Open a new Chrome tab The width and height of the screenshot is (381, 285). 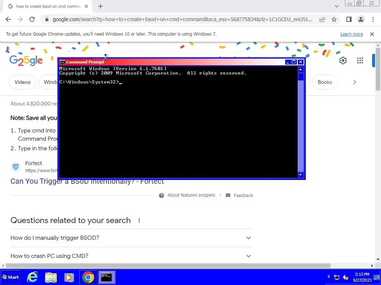pyautogui.click(x=100, y=7)
